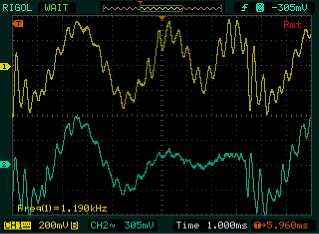The image size is (319, 234).
Task: Click the red Rmt remote indicator
Action: 292,24
